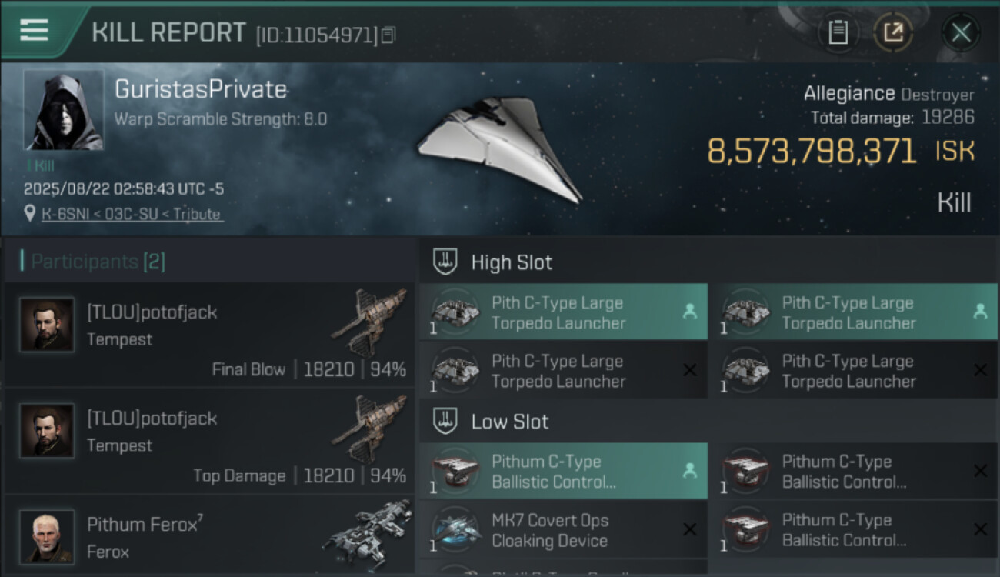Select the High Slot section header

(512, 262)
